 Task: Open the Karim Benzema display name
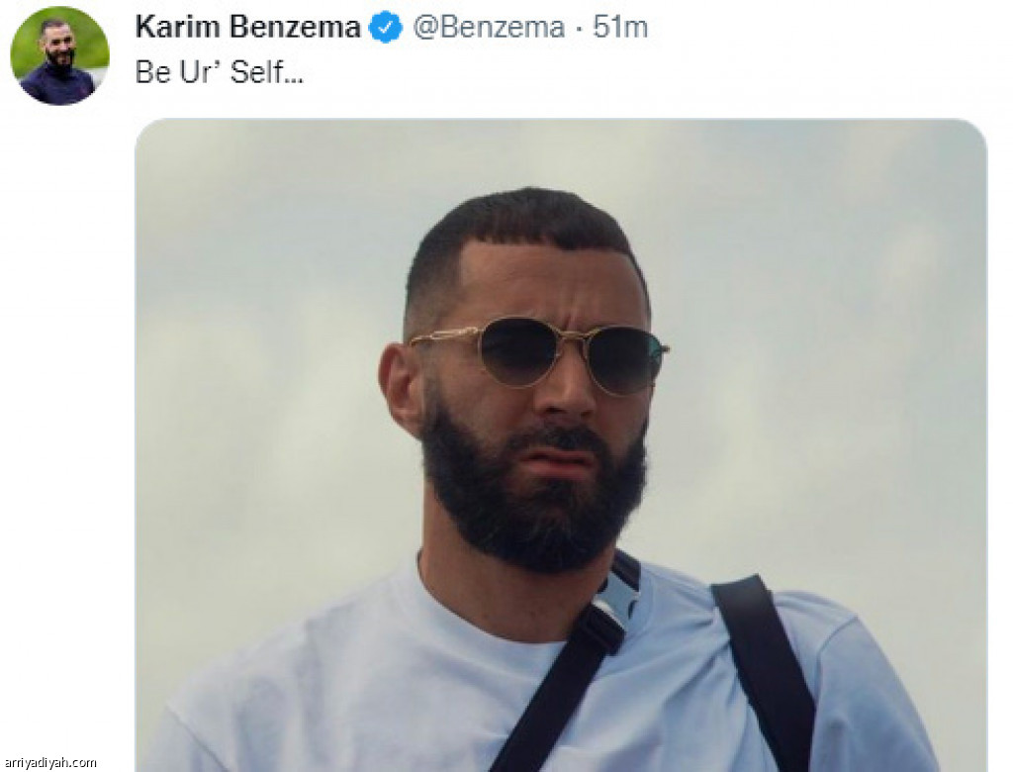click(x=247, y=27)
